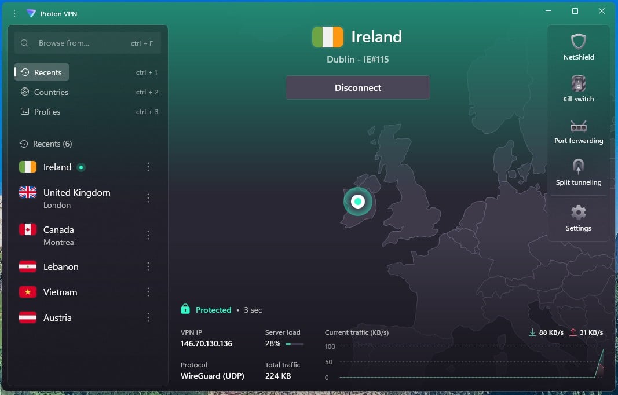
Task: Click the Lebanon flag icon
Action: tap(28, 266)
